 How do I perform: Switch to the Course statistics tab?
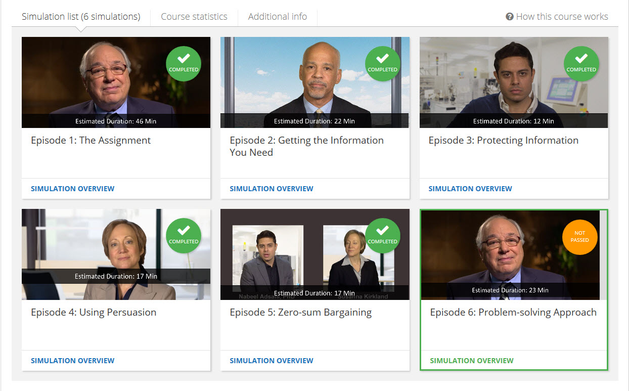(x=194, y=17)
